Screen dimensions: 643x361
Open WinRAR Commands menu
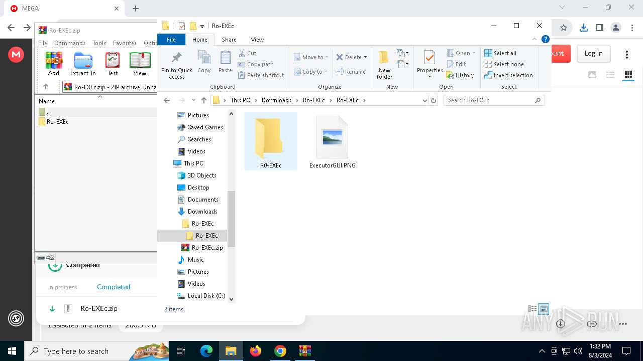coord(70,43)
